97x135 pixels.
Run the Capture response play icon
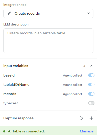(81, 118)
